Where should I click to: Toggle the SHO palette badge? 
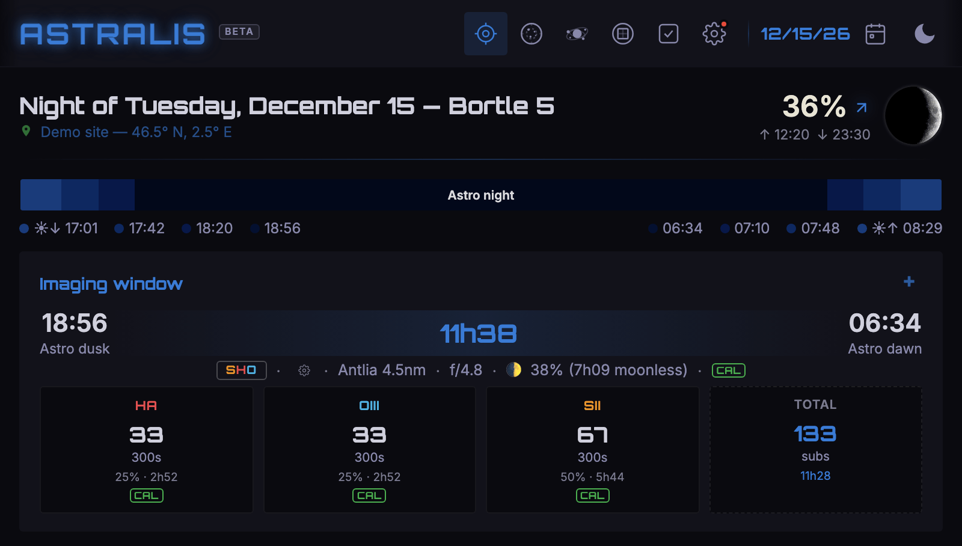click(241, 370)
